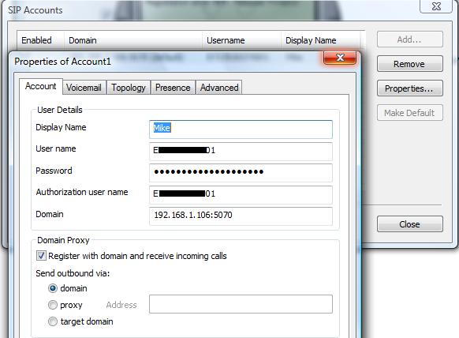Click the Remove account button
Image resolution: width=459 pixels, height=338 pixels.
[x=410, y=64]
